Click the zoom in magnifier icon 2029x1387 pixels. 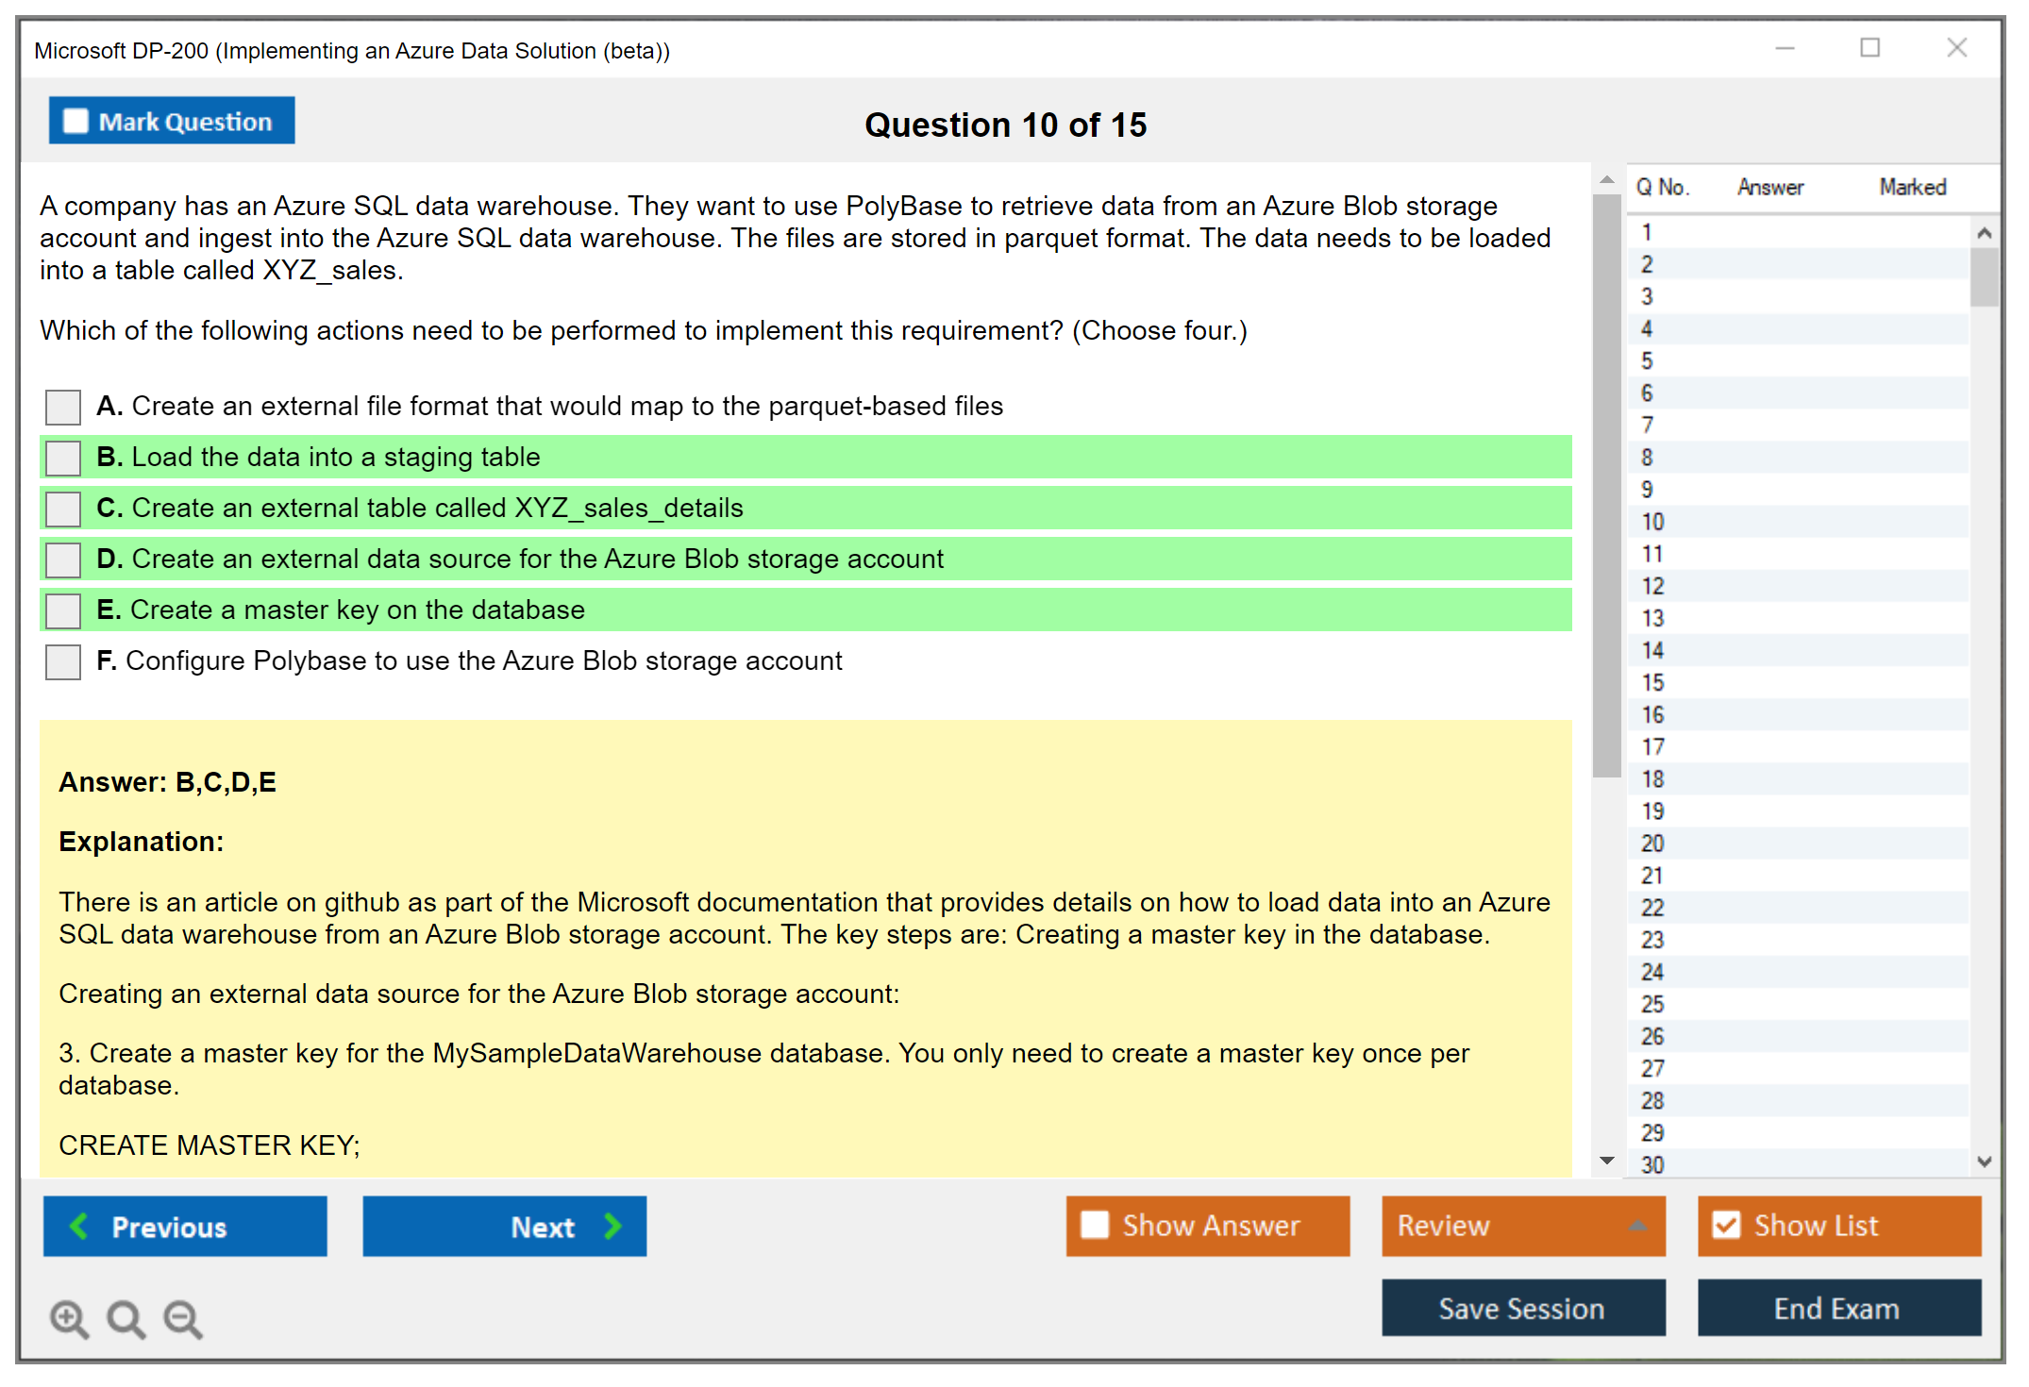pyautogui.click(x=69, y=1318)
